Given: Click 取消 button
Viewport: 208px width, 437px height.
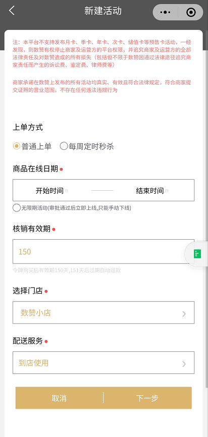Looking at the screenshot, I should 59,398.
